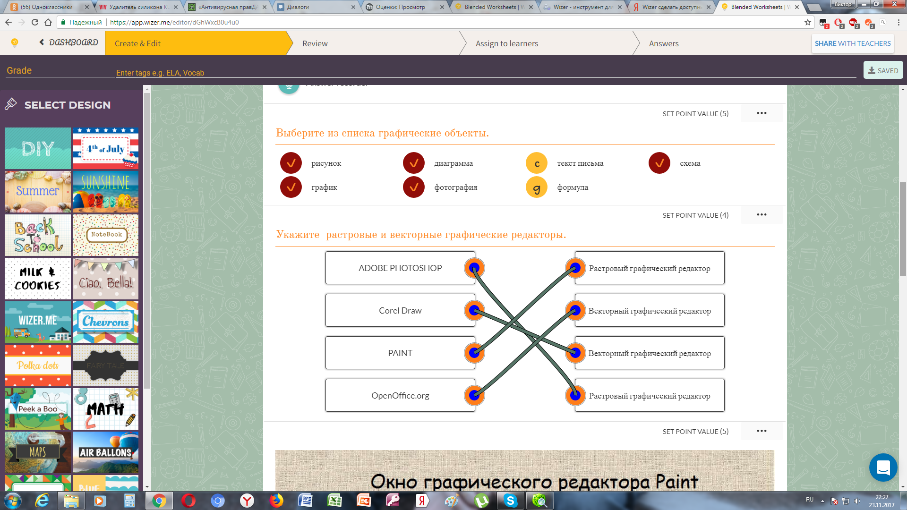
Task: Click the ADOBE PHOTOSHOP connector dot
Action: [x=474, y=268]
